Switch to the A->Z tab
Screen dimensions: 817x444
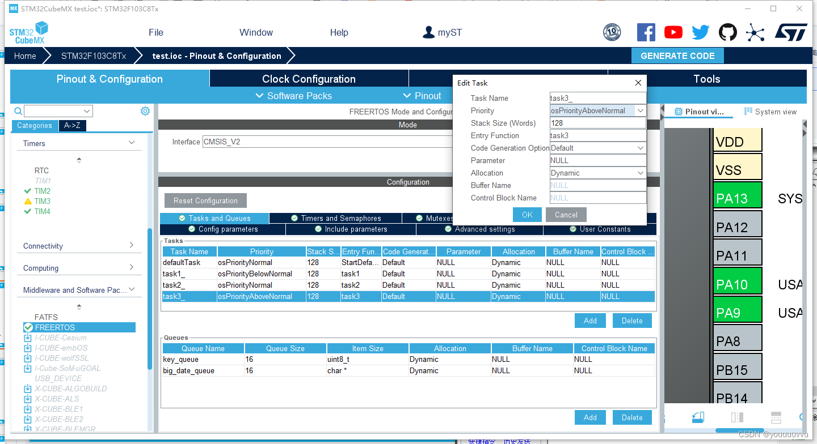click(x=72, y=126)
